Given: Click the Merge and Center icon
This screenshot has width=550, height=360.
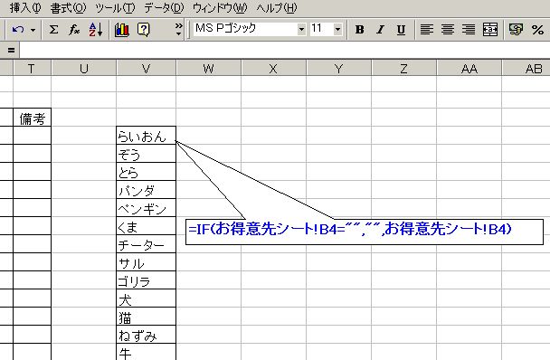Looking at the screenshot, I should click(490, 30).
